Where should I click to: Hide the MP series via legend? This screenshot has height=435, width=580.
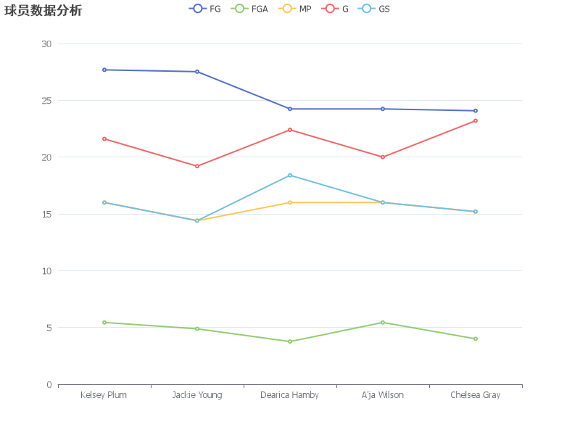click(x=295, y=9)
